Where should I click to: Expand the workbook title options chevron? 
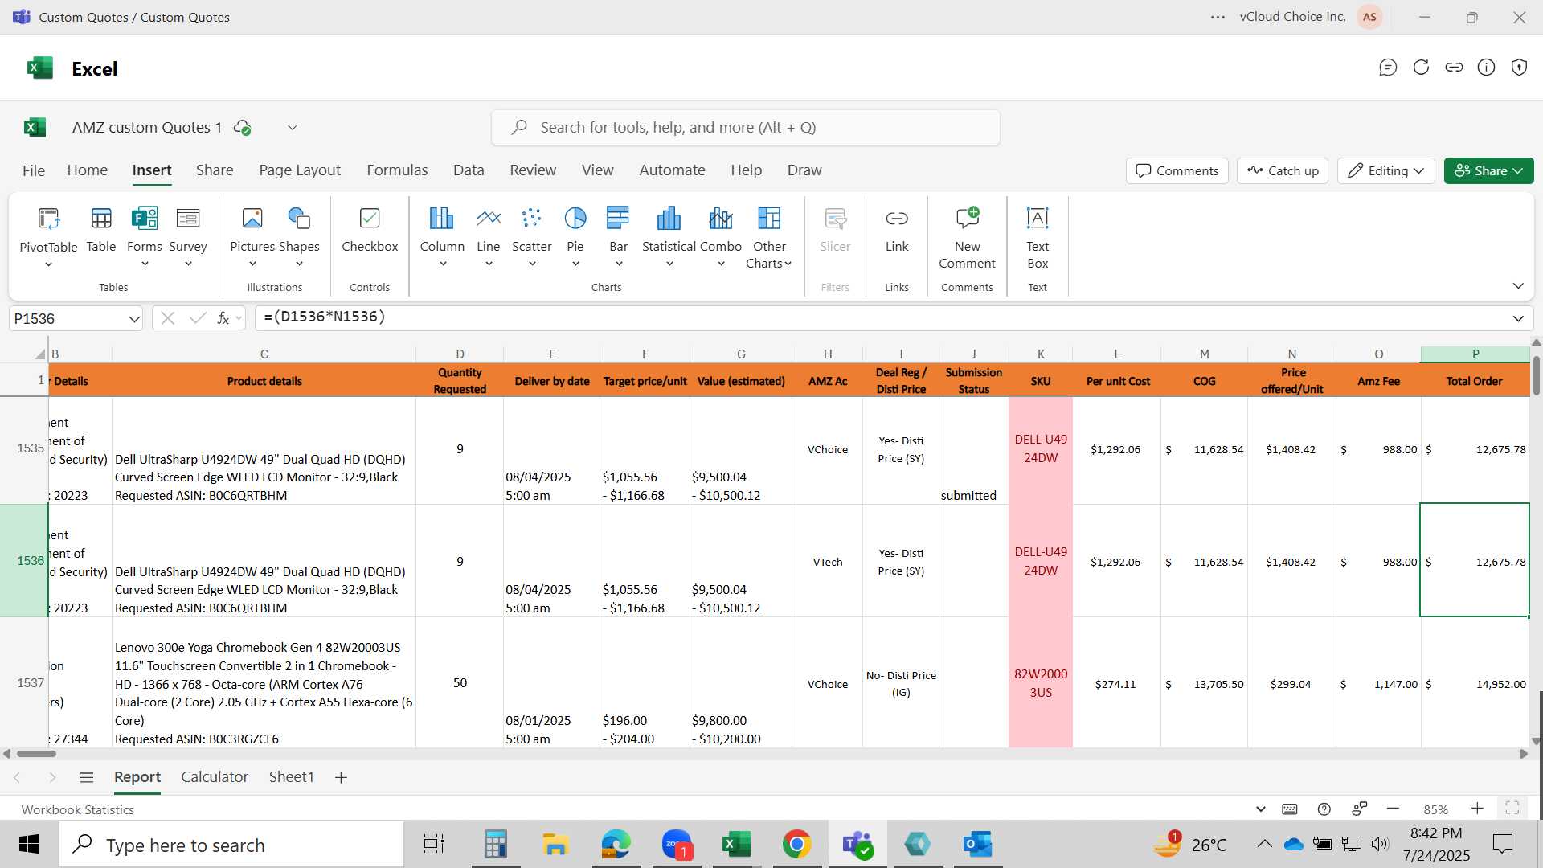[293, 128]
